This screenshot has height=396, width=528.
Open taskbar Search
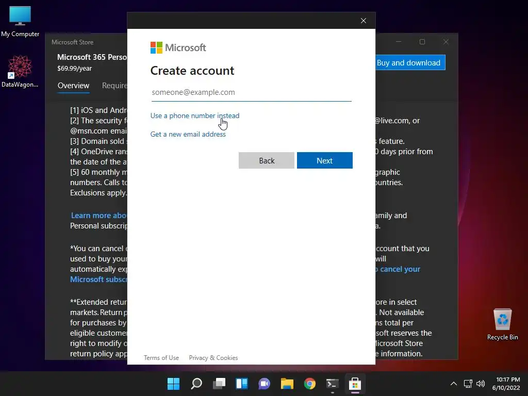click(x=196, y=384)
